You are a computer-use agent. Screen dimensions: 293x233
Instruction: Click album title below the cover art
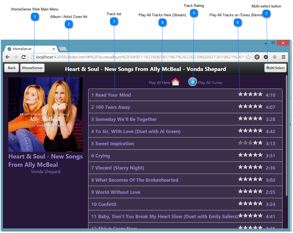45,161
